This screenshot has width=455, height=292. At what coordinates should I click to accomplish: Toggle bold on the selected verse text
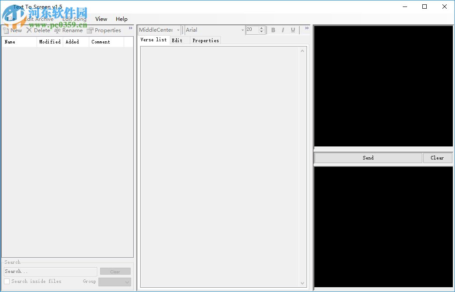click(273, 30)
